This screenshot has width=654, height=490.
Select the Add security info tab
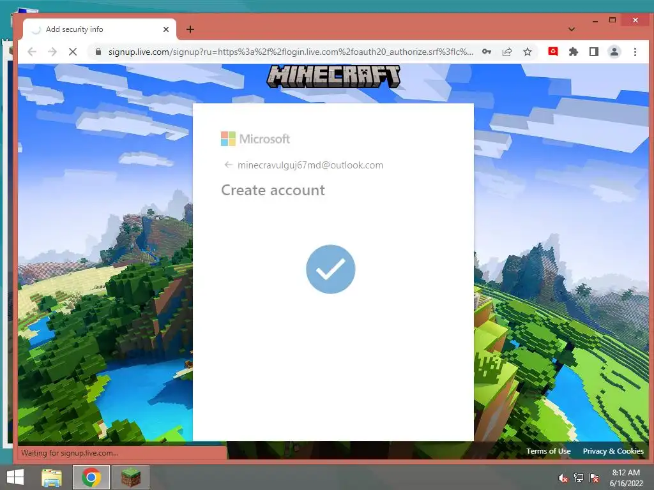99,29
